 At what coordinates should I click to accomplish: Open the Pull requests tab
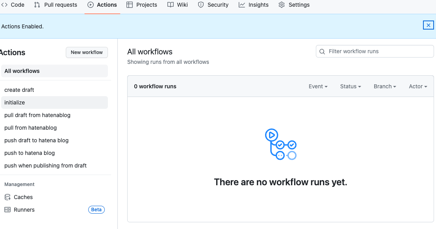point(56,5)
